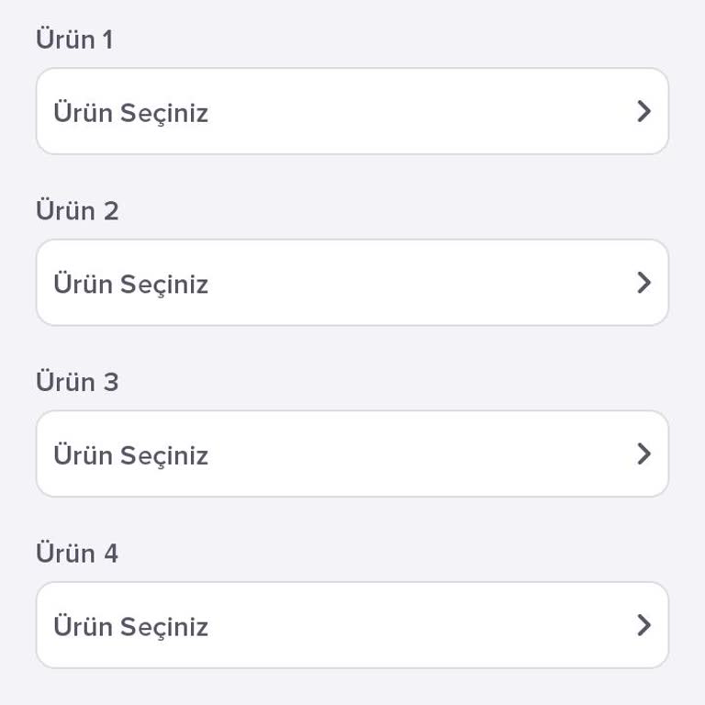Click the "Ürün 1" field label
Image resolution: width=705 pixels, height=705 pixels.
[x=74, y=39]
